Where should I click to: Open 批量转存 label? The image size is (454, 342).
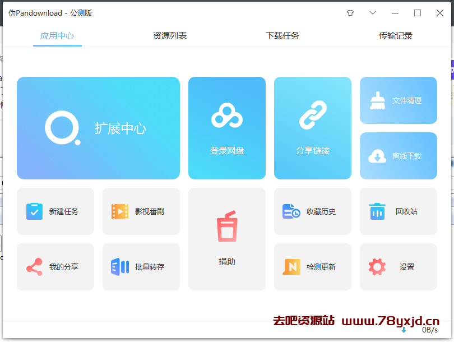[x=150, y=267]
